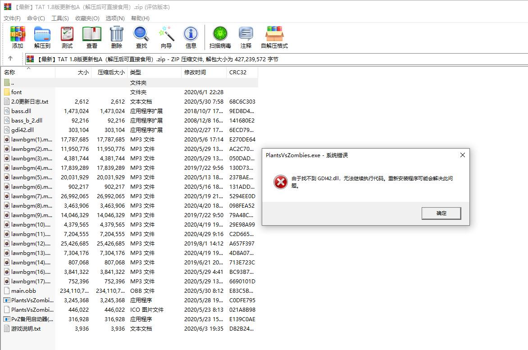Screen dimensions: 528x350
Task: Open the 选项(N) menu
Action: coord(115,18)
